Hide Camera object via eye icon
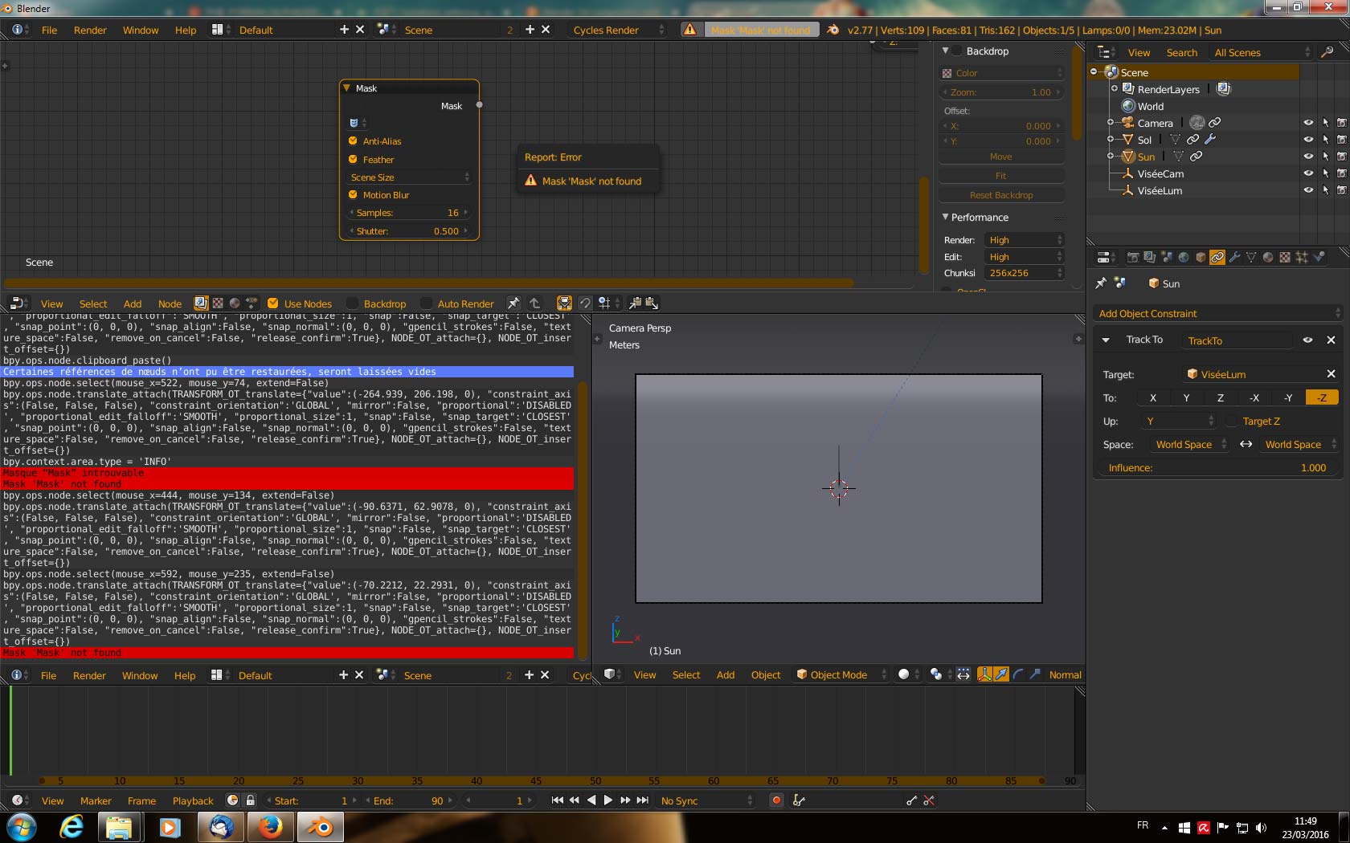Viewport: 1350px width, 843px height. [1308, 123]
